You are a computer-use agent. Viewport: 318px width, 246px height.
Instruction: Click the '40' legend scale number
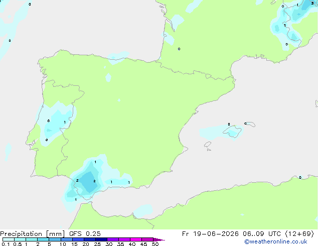click(x=132, y=244)
